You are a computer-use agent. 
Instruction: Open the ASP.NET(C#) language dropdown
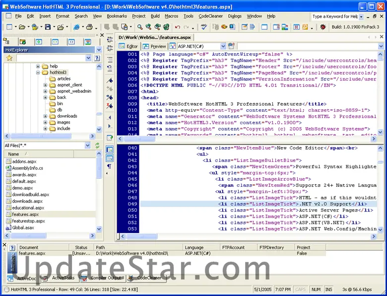tap(223, 46)
